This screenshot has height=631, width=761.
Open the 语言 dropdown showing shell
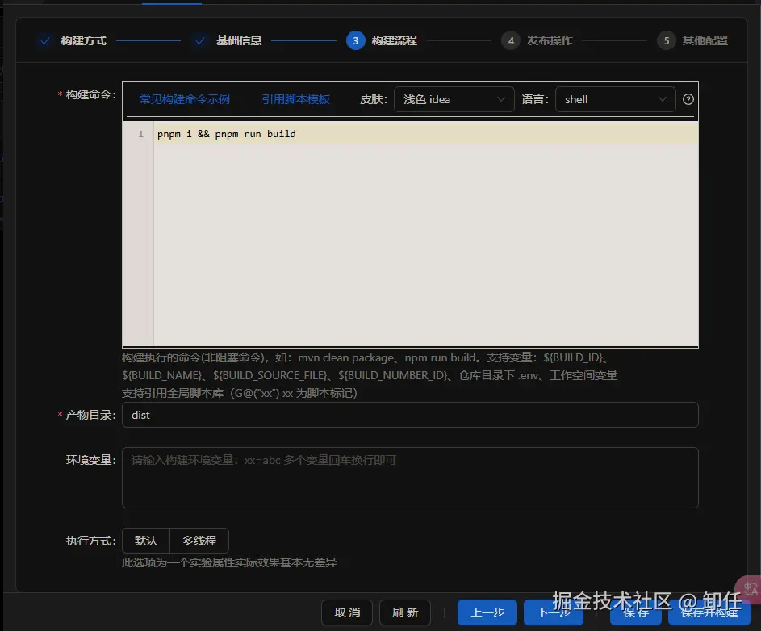click(616, 99)
